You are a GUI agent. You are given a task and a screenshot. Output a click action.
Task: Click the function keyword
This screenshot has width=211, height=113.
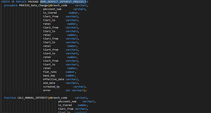coord(10,98)
